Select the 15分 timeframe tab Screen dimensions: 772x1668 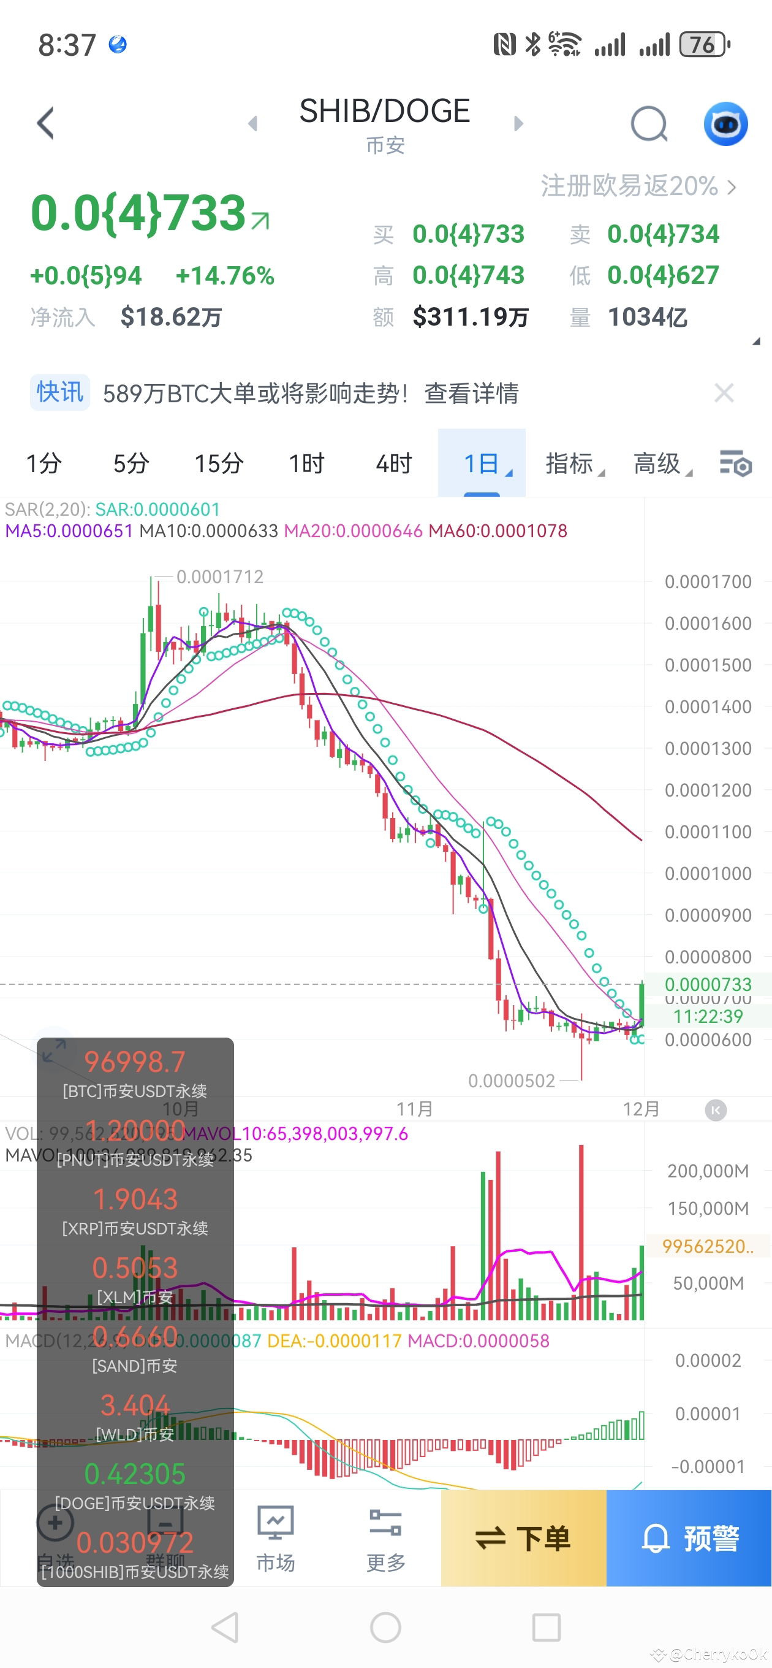pos(219,463)
